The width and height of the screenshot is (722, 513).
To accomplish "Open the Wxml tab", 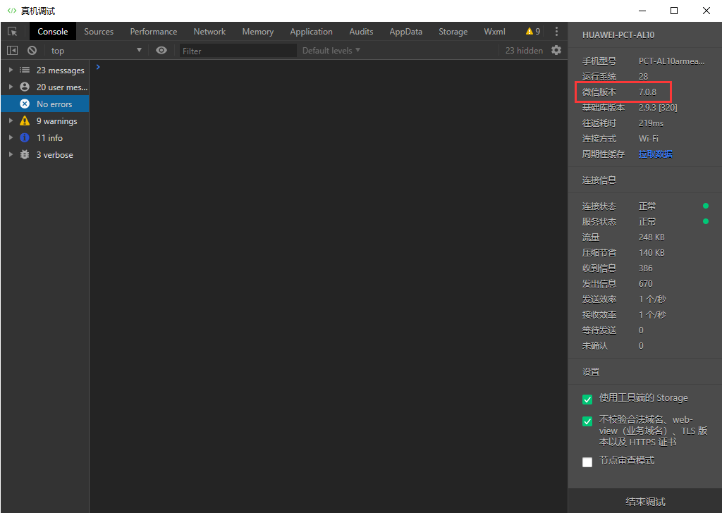I will (x=494, y=31).
